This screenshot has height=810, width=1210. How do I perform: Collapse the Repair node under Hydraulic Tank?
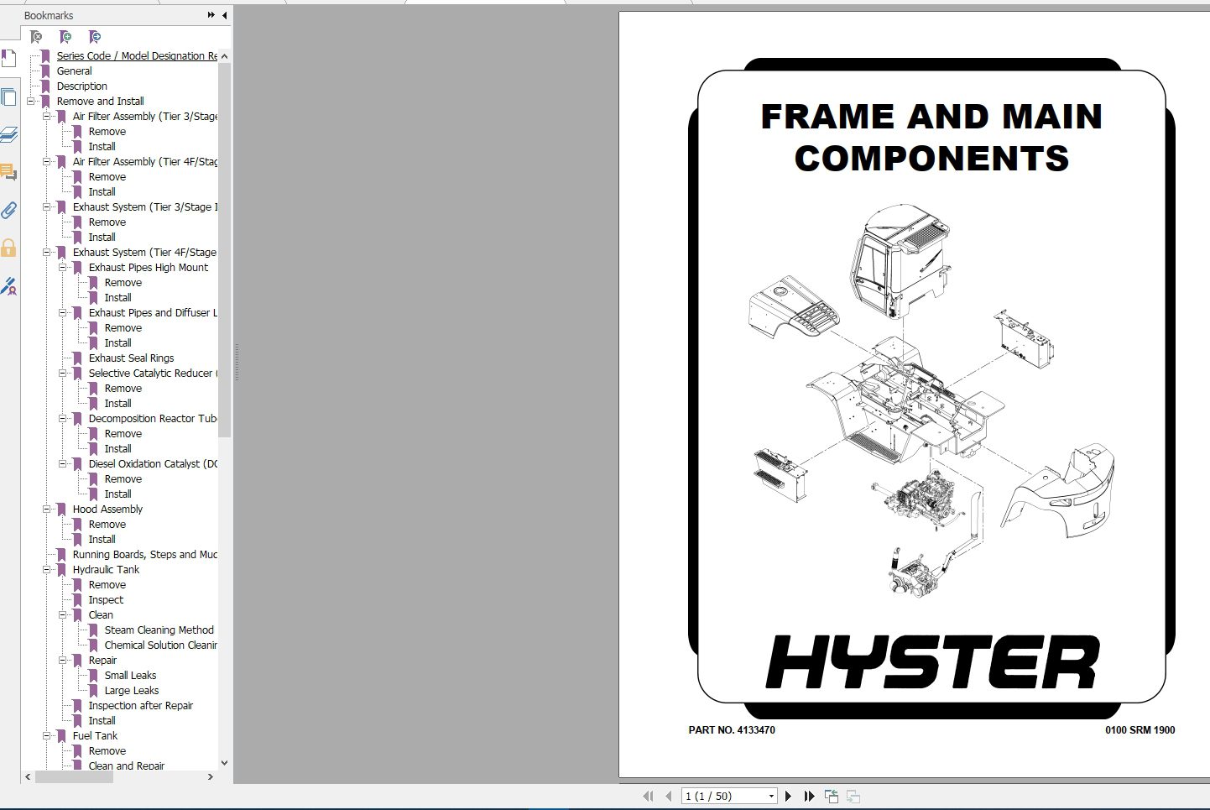(63, 661)
